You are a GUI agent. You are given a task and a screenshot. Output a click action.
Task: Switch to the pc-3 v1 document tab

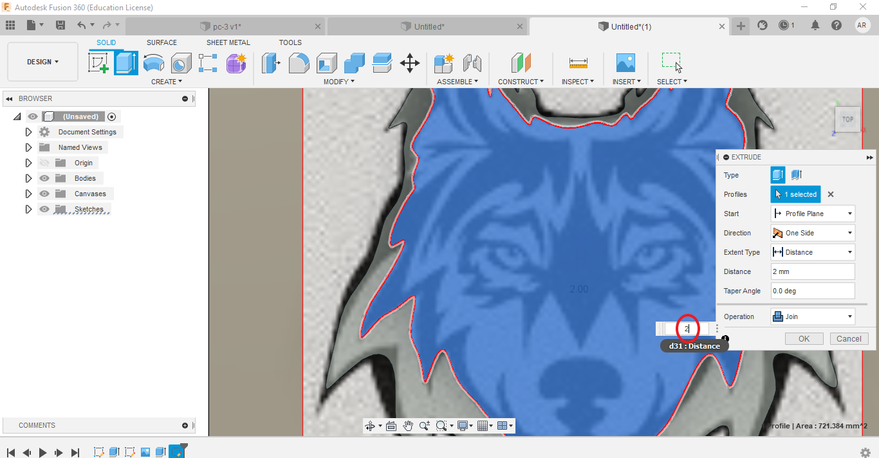[x=225, y=26]
